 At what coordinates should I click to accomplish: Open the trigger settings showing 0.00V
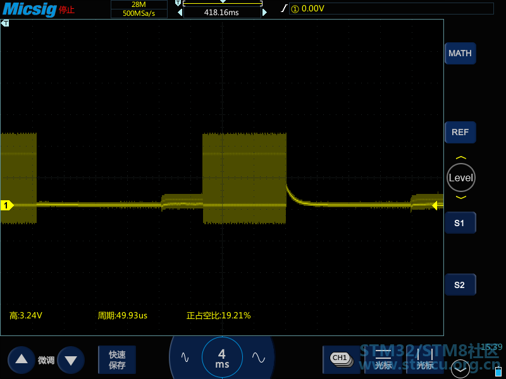coord(391,8)
